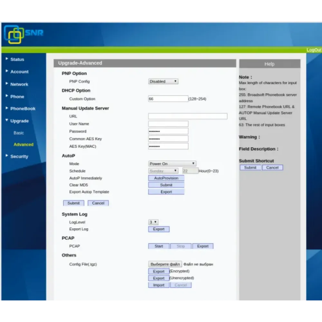This screenshot has height=322, width=322.
Task: Click the Cancel button beside Import
Action: tap(181, 285)
